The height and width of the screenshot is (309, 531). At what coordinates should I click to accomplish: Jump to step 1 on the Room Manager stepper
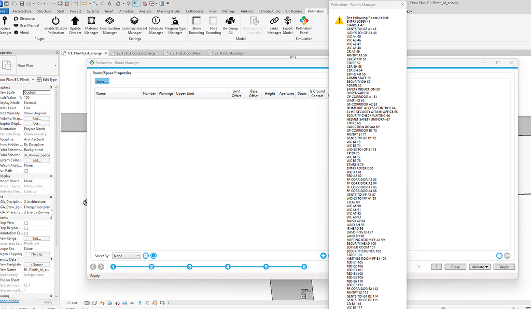113,267
